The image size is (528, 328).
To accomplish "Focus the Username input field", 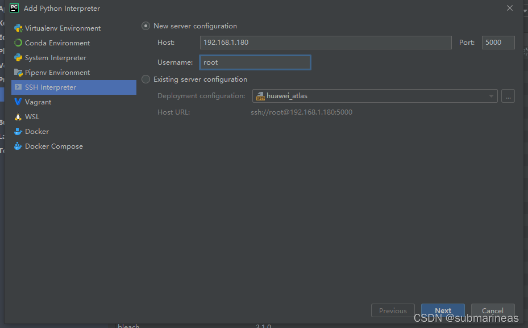I will click(255, 62).
